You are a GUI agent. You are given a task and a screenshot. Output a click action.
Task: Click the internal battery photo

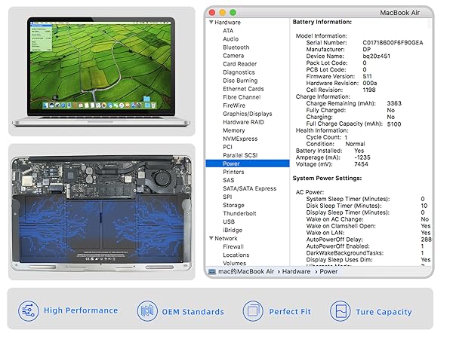point(101,214)
